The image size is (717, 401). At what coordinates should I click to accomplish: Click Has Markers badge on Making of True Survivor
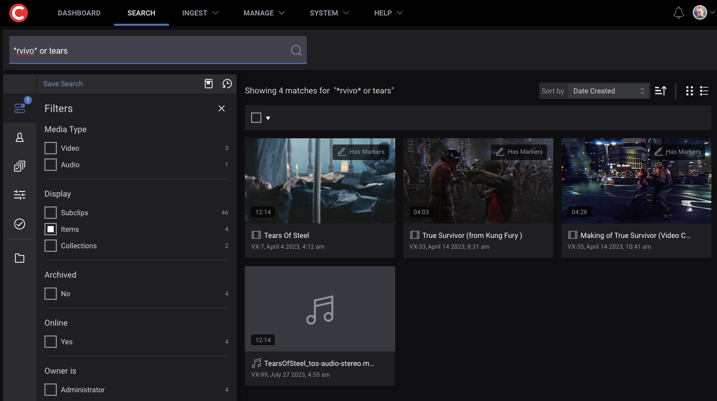coord(677,152)
